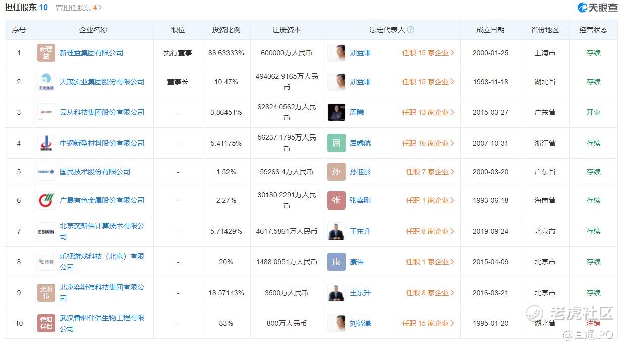Click the name 刘益谦 in the 天茂实业集团 row

pyautogui.click(x=360, y=82)
